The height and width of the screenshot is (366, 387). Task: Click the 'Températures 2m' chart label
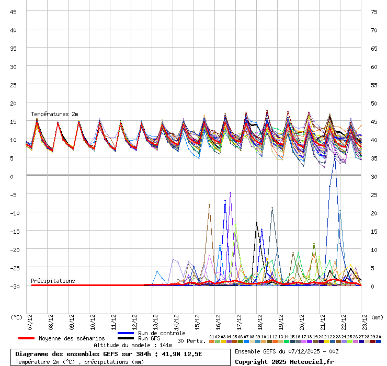(x=54, y=114)
